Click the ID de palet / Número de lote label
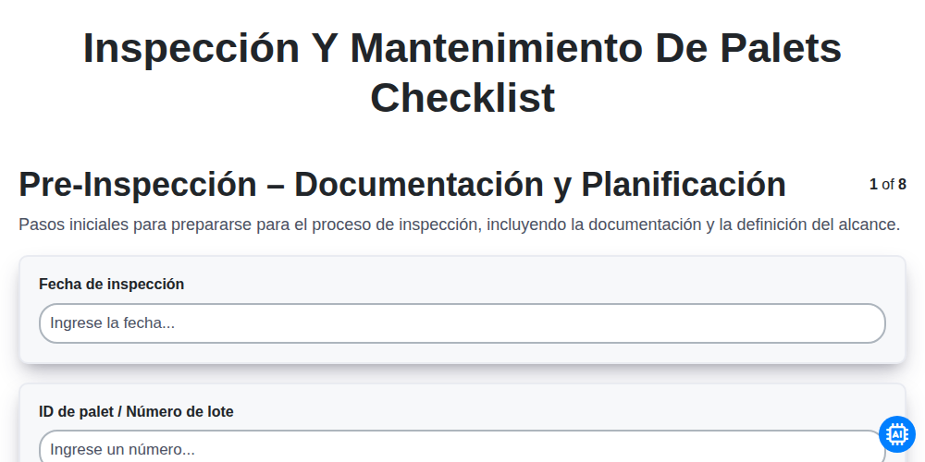The width and height of the screenshot is (925, 462). (x=136, y=411)
